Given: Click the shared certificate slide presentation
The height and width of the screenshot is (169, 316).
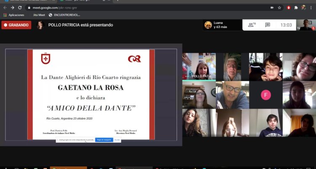Looking at the screenshot, I should pos(91,95).
